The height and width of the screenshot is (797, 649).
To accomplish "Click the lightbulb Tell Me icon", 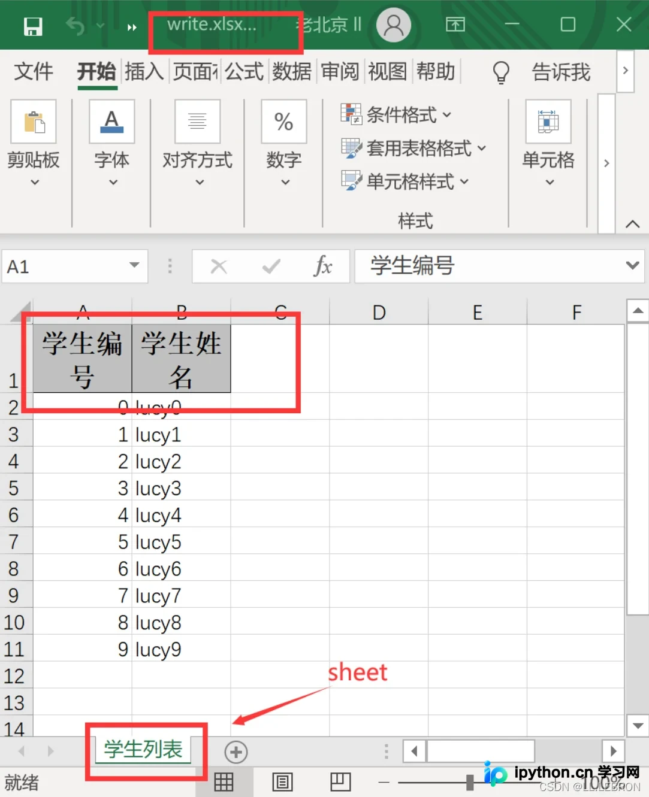I will click(501, 72).
